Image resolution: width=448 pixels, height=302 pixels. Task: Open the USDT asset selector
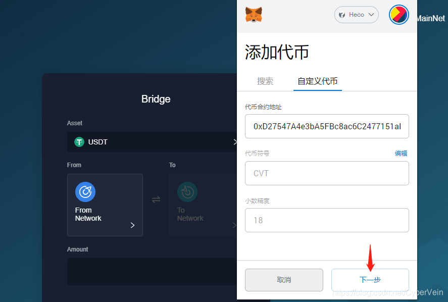[x=152, y=142]
